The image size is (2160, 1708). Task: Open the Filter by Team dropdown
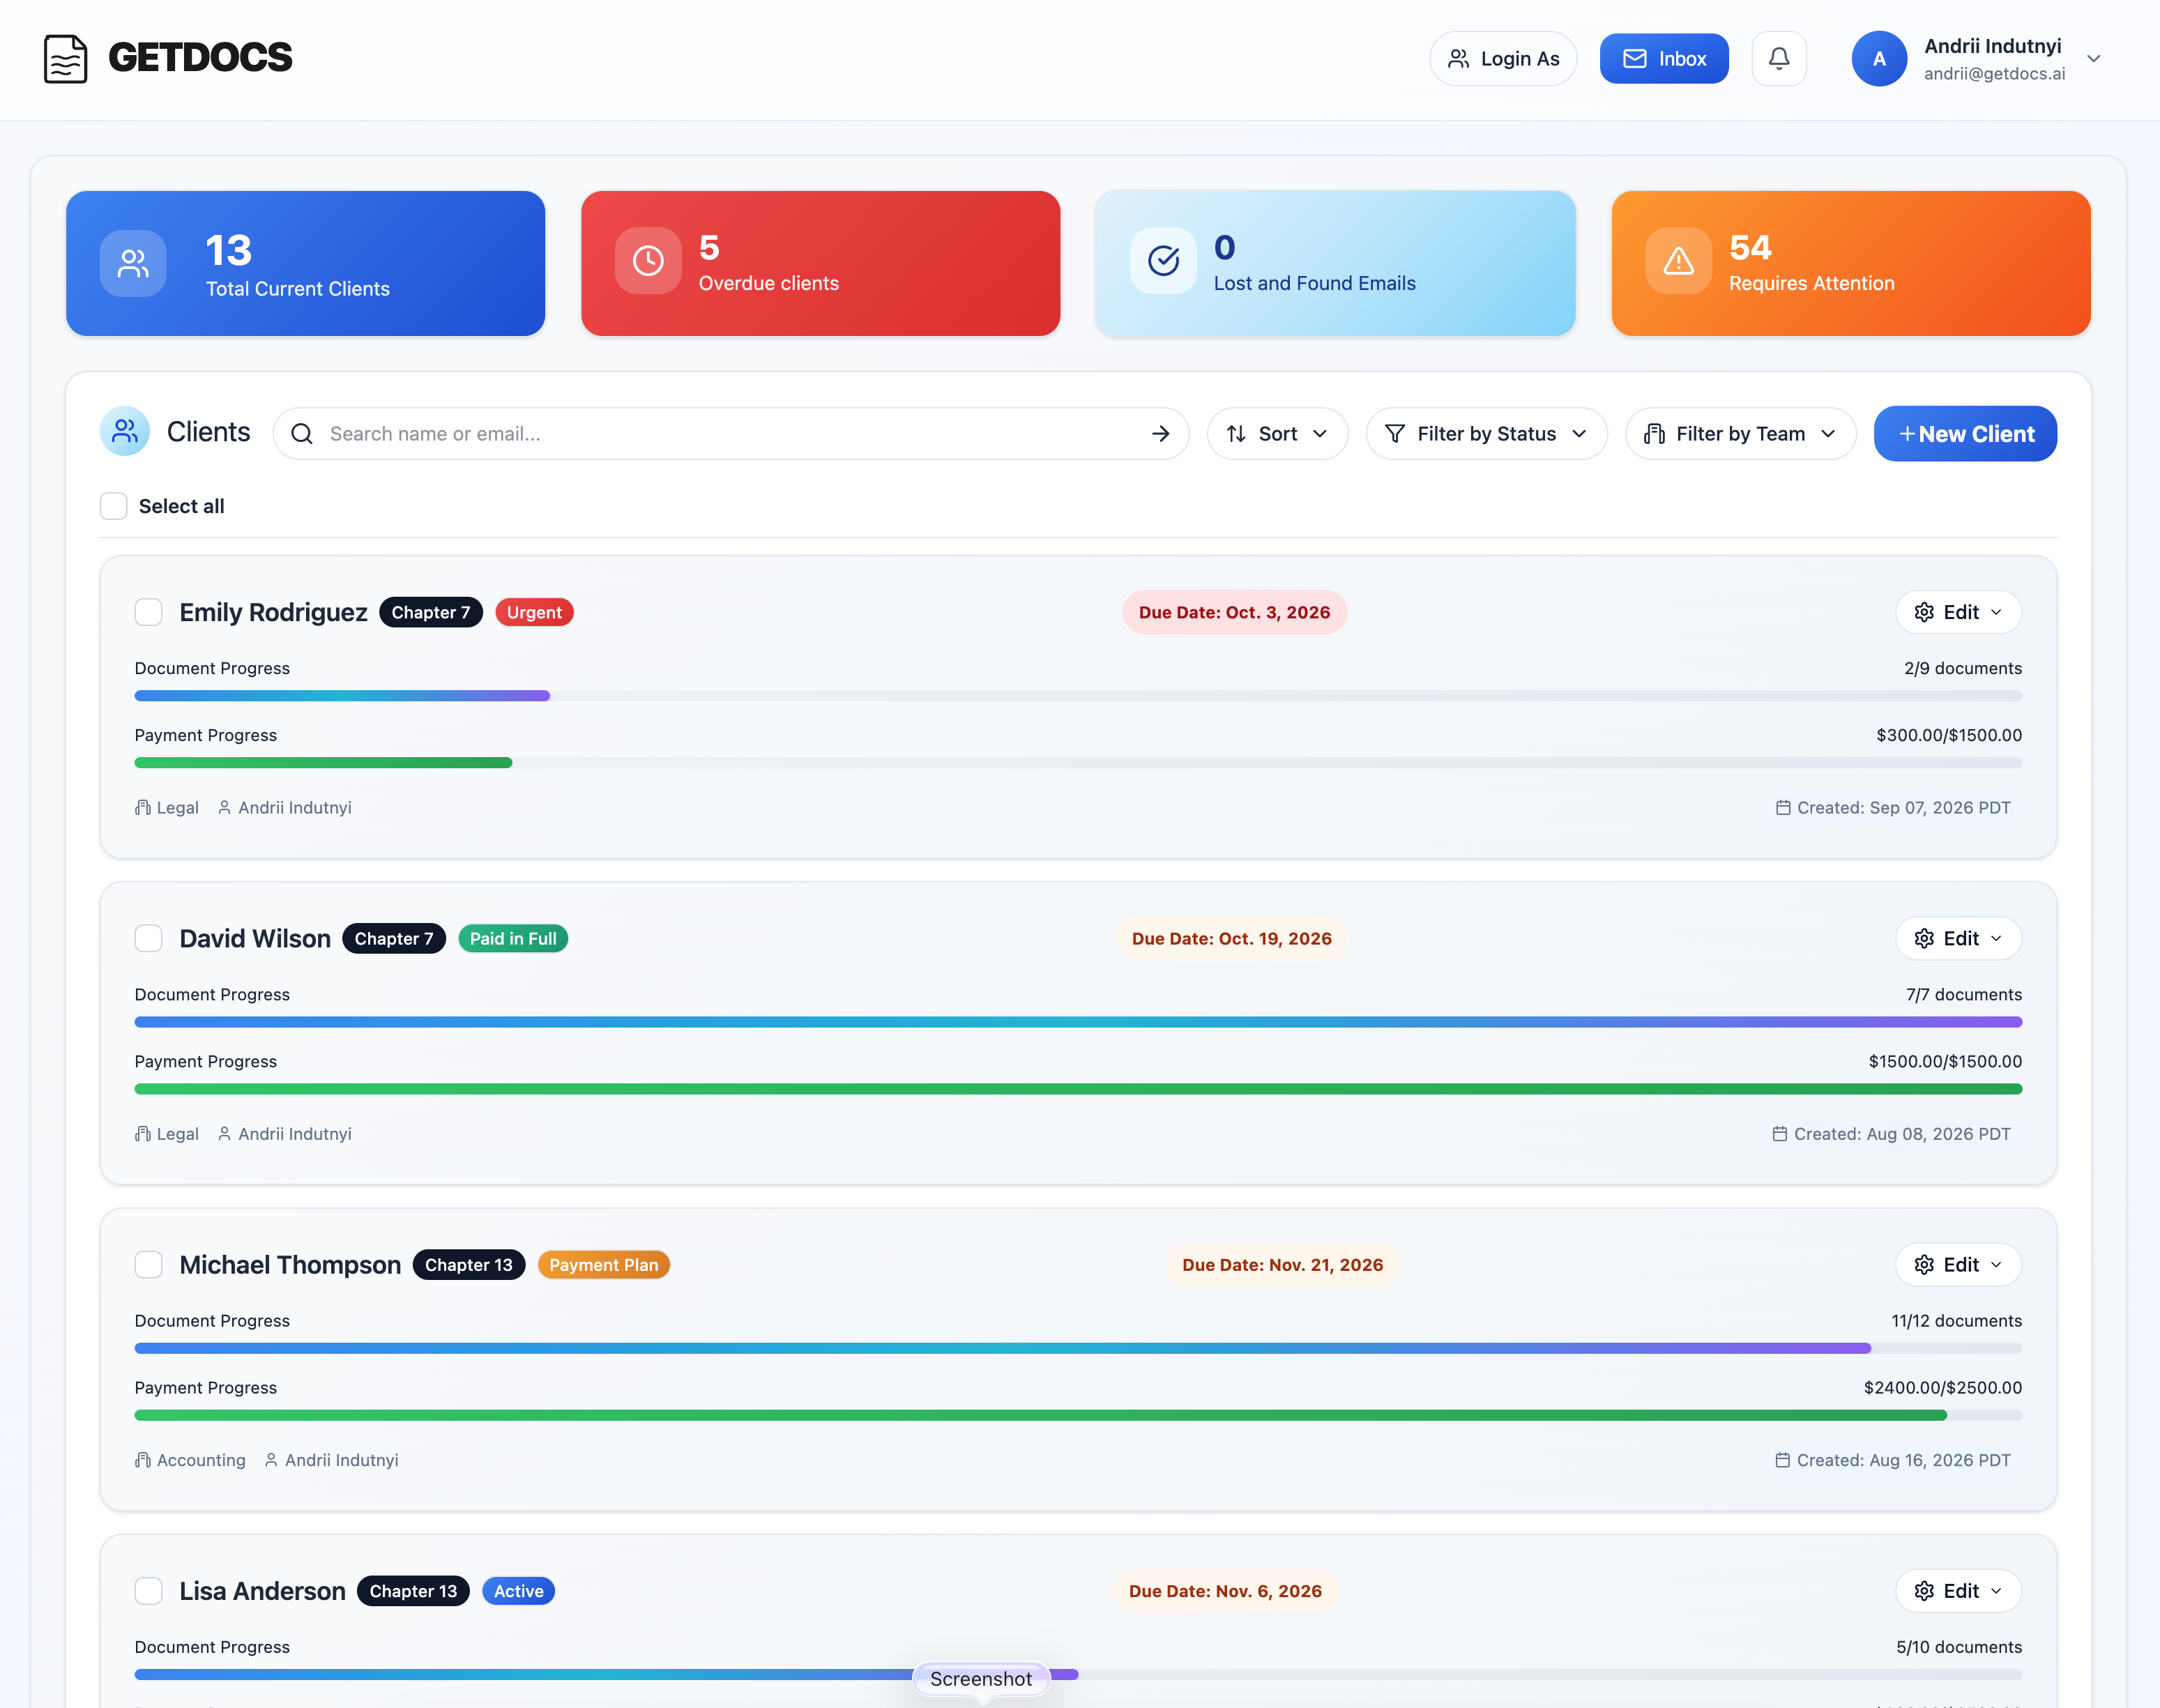[x=1740, y=433]
